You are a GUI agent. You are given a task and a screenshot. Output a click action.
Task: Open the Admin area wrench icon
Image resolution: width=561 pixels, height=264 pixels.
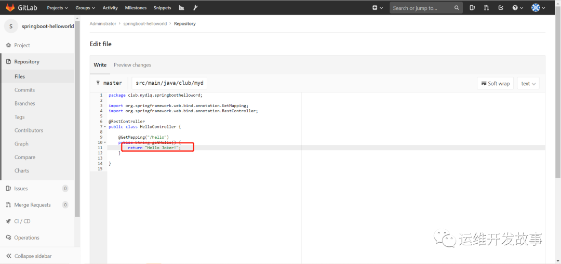195,7
